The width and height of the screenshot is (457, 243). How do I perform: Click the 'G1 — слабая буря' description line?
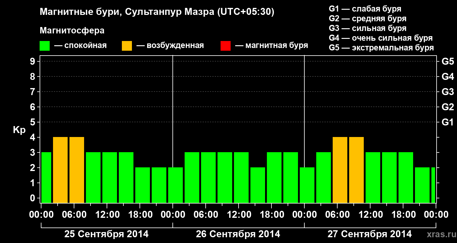(x=365, y=9)
